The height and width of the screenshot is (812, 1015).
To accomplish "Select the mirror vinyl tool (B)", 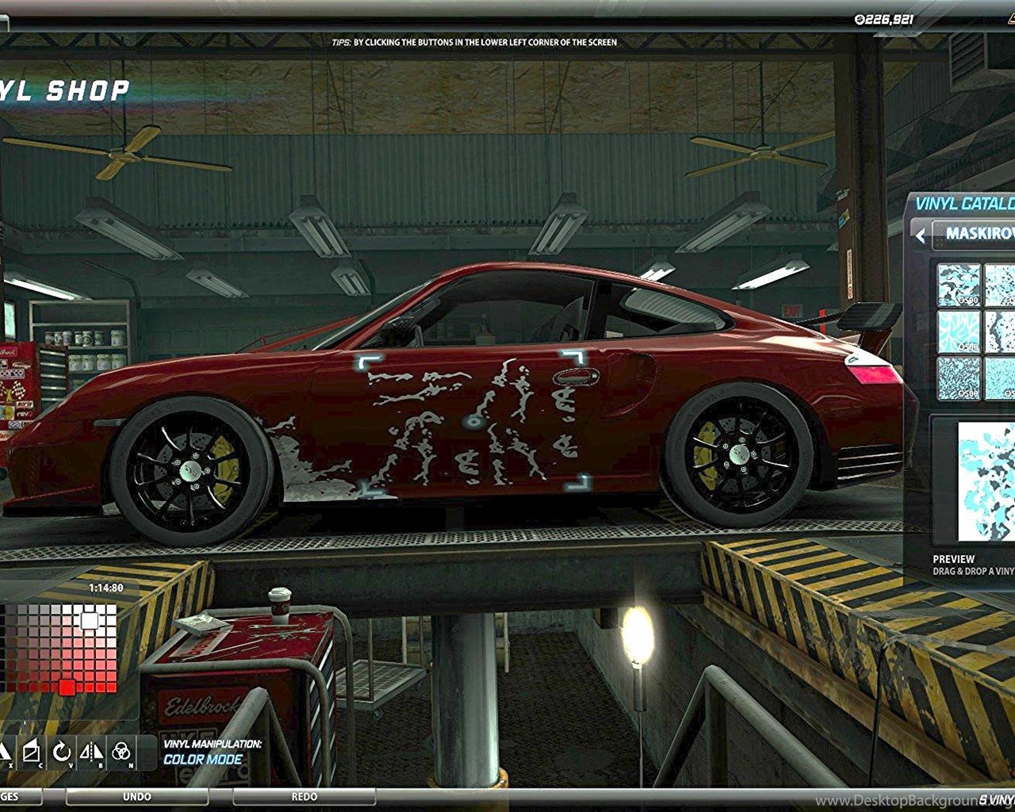I will 92,752.
